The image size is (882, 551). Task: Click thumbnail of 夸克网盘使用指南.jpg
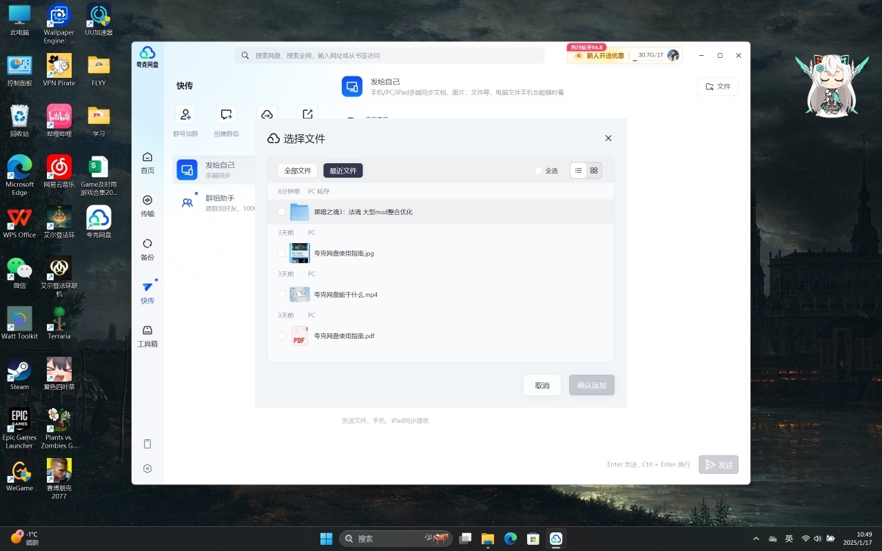[x=300, y=253]
